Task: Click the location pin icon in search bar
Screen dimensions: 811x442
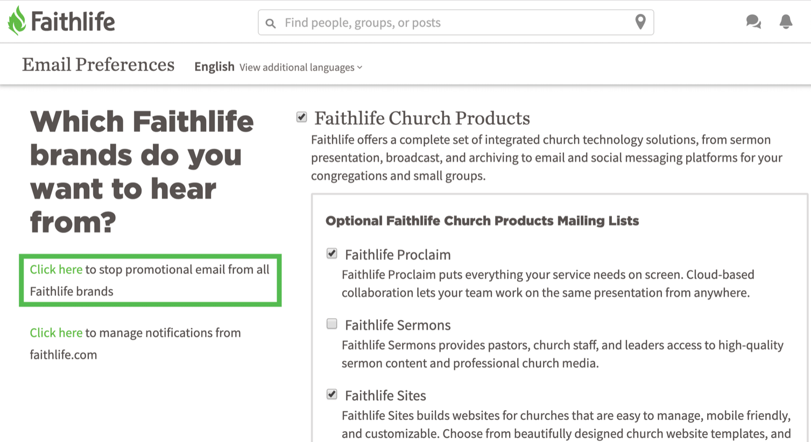Action: pyautogui.click(x=640, y=22)
